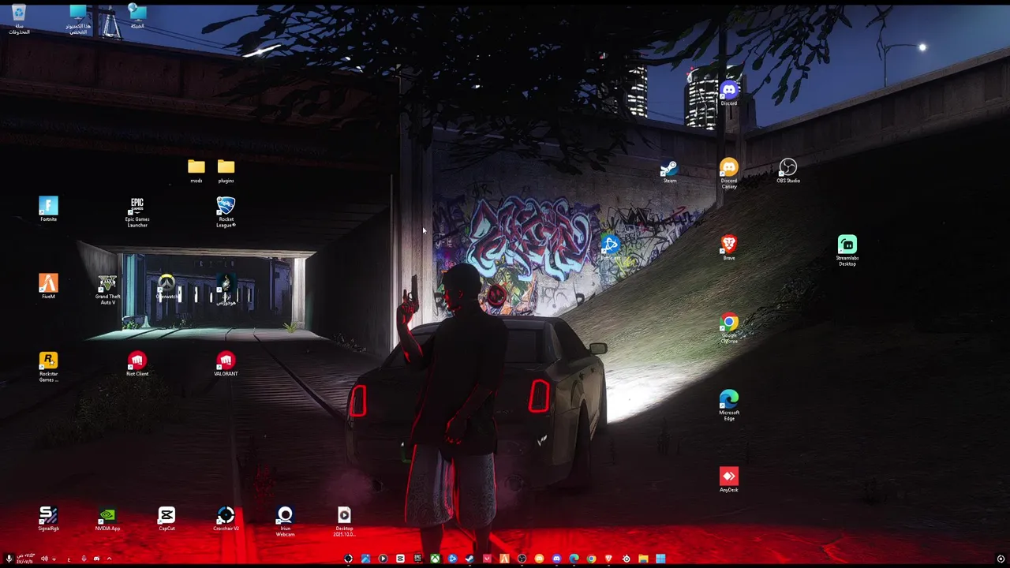Switch to Discord in the taskbar
1010x568 pixels.
coord(556,559)
